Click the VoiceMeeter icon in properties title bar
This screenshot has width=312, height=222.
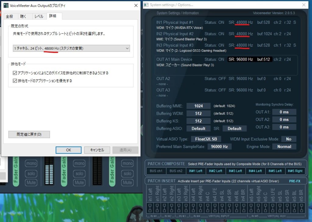point(6,5)
